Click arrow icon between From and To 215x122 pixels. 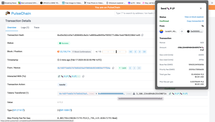pos(182,32)
